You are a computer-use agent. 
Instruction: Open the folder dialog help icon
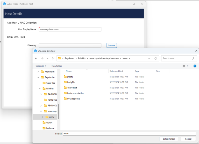point(195,66)
